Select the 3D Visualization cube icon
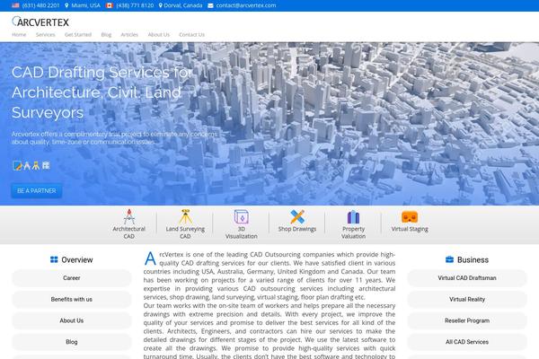539x359 pixels. coord(241,216)
